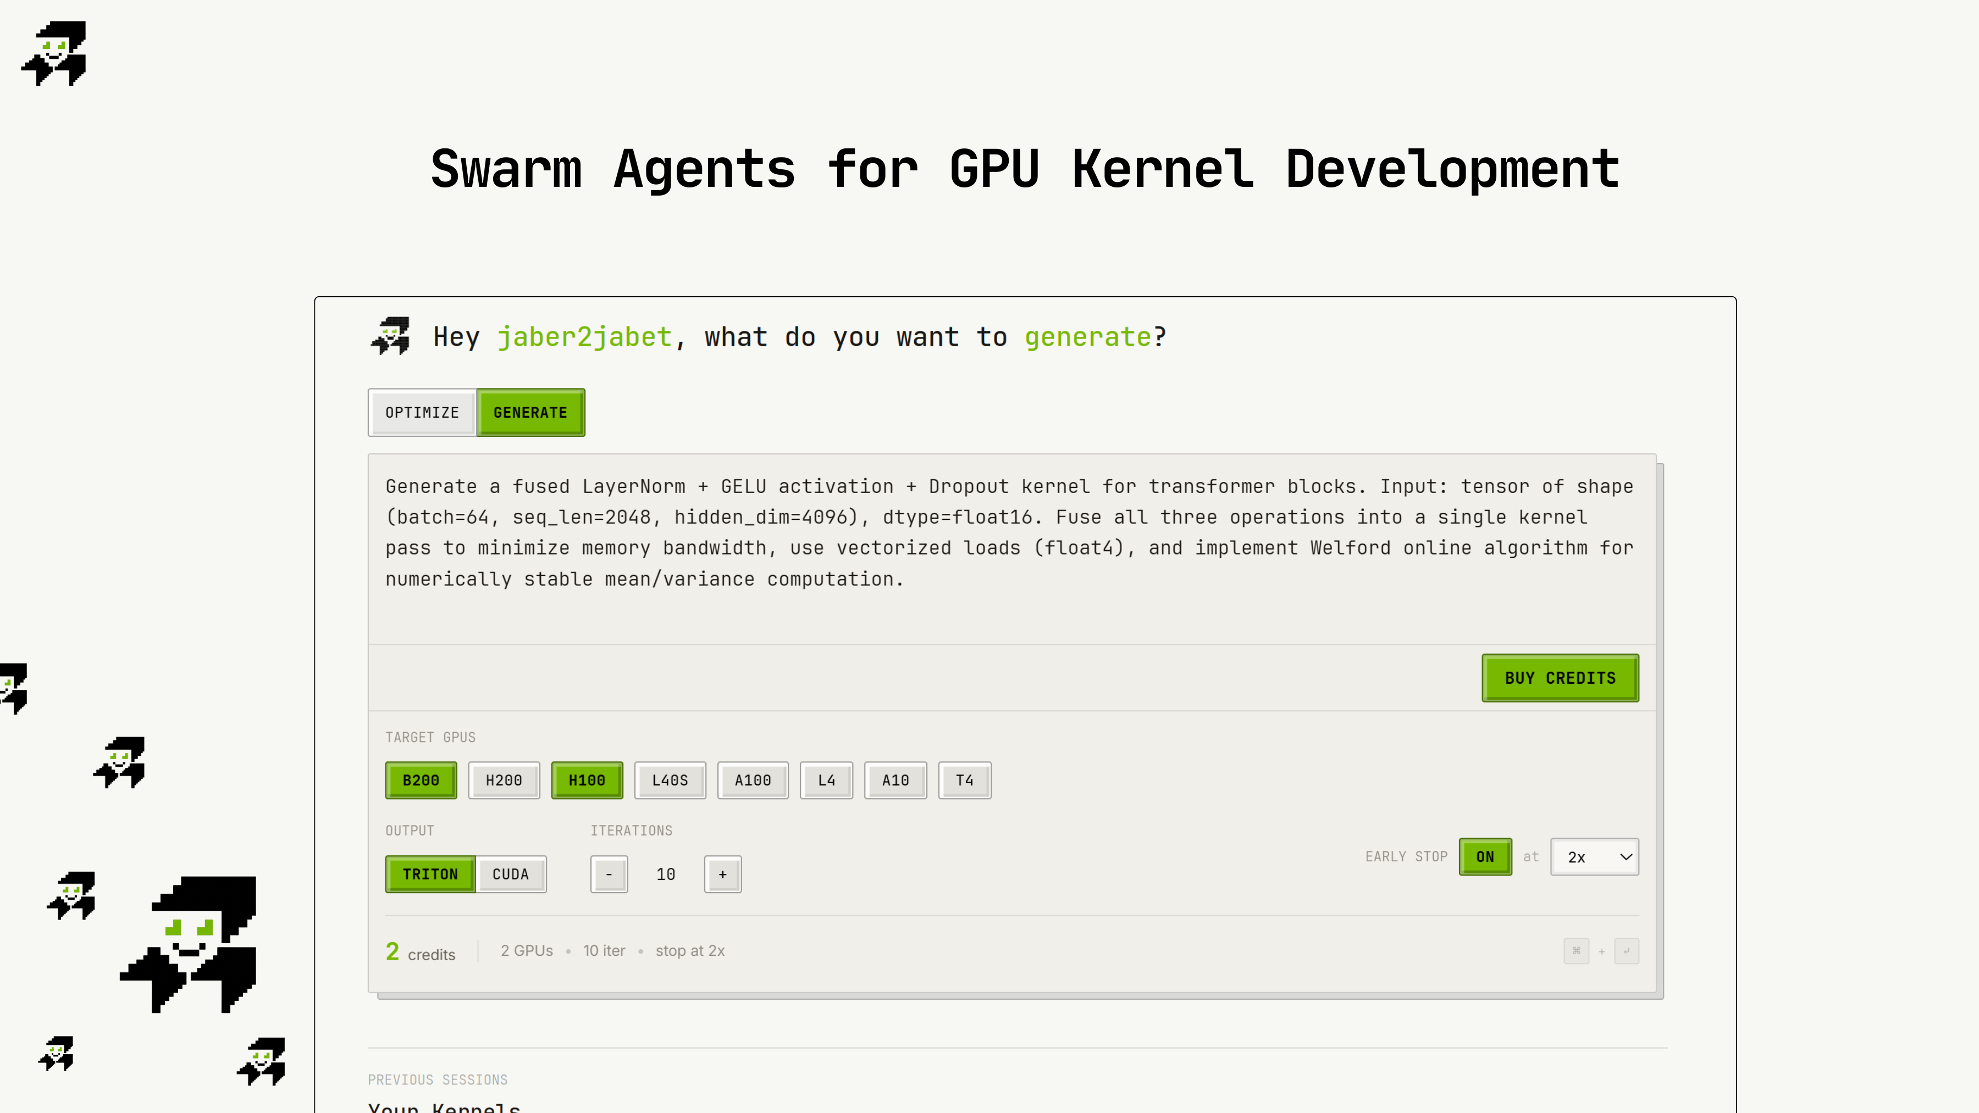This screenshot has width=1979, height=1113.
Task: Switch to the OPTIMIZE tab
Action: [x=422, y=412]
